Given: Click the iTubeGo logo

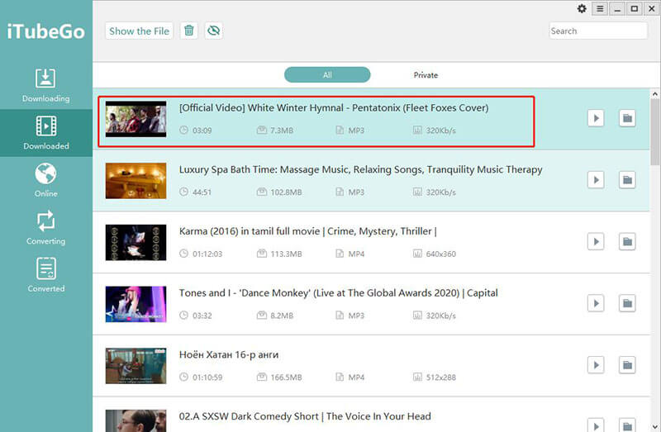Looking at the screenshot, I should (x=45, y=31).
